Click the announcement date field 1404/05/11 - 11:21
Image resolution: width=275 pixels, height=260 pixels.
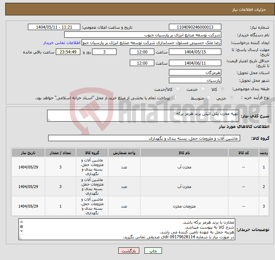coord(54,27)
